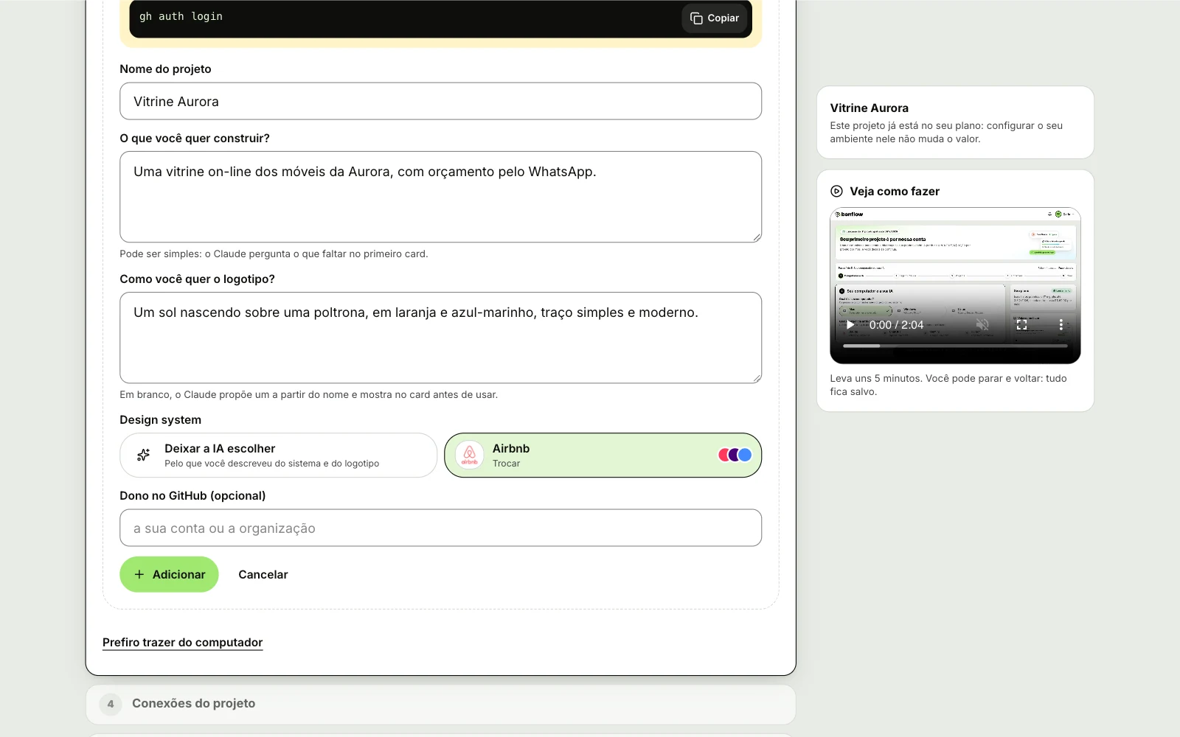1180x737 pixels.
Task: Click the Adicionar button
Action: coord(169,574)
